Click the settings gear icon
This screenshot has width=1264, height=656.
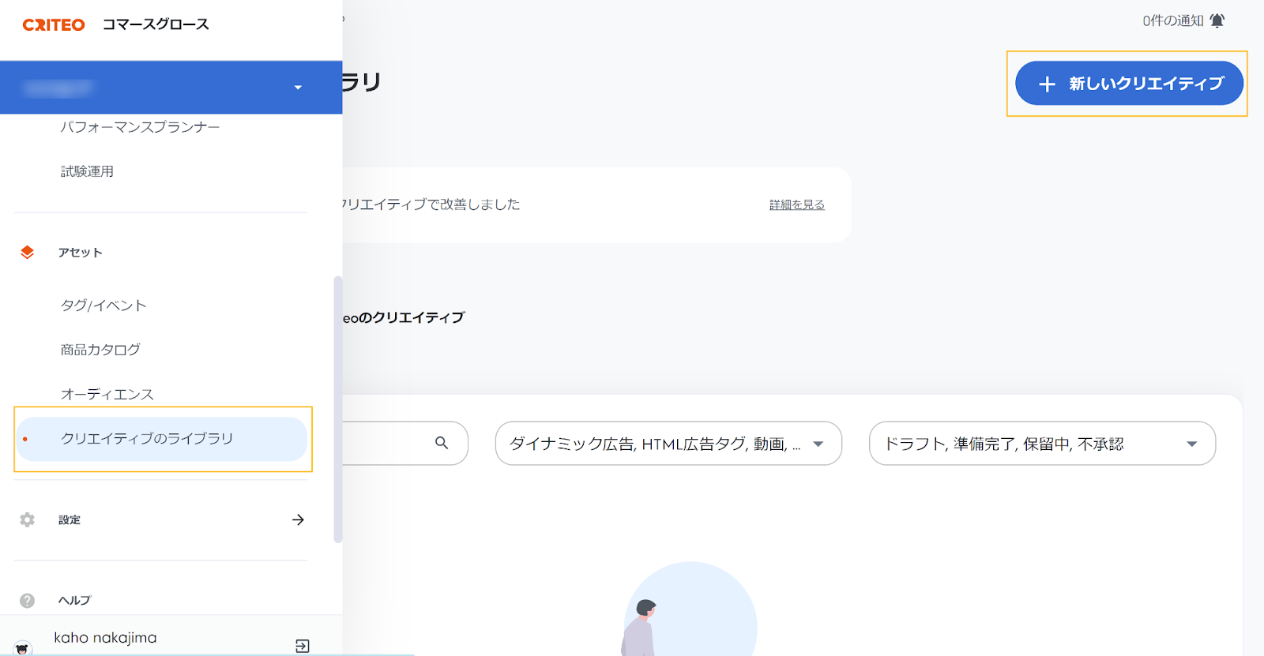28,519
